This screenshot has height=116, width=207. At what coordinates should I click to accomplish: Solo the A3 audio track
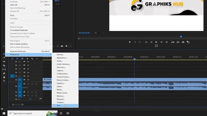coord(32,96)
